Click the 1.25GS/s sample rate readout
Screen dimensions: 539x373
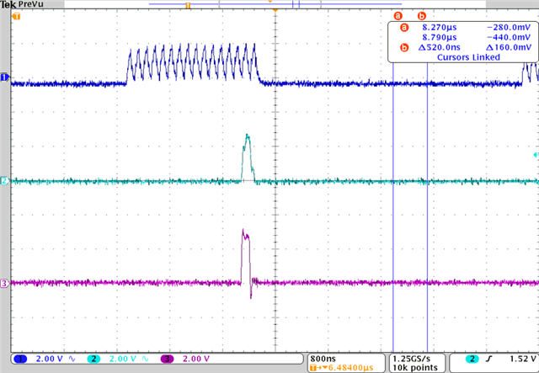(x=412, y=359)
